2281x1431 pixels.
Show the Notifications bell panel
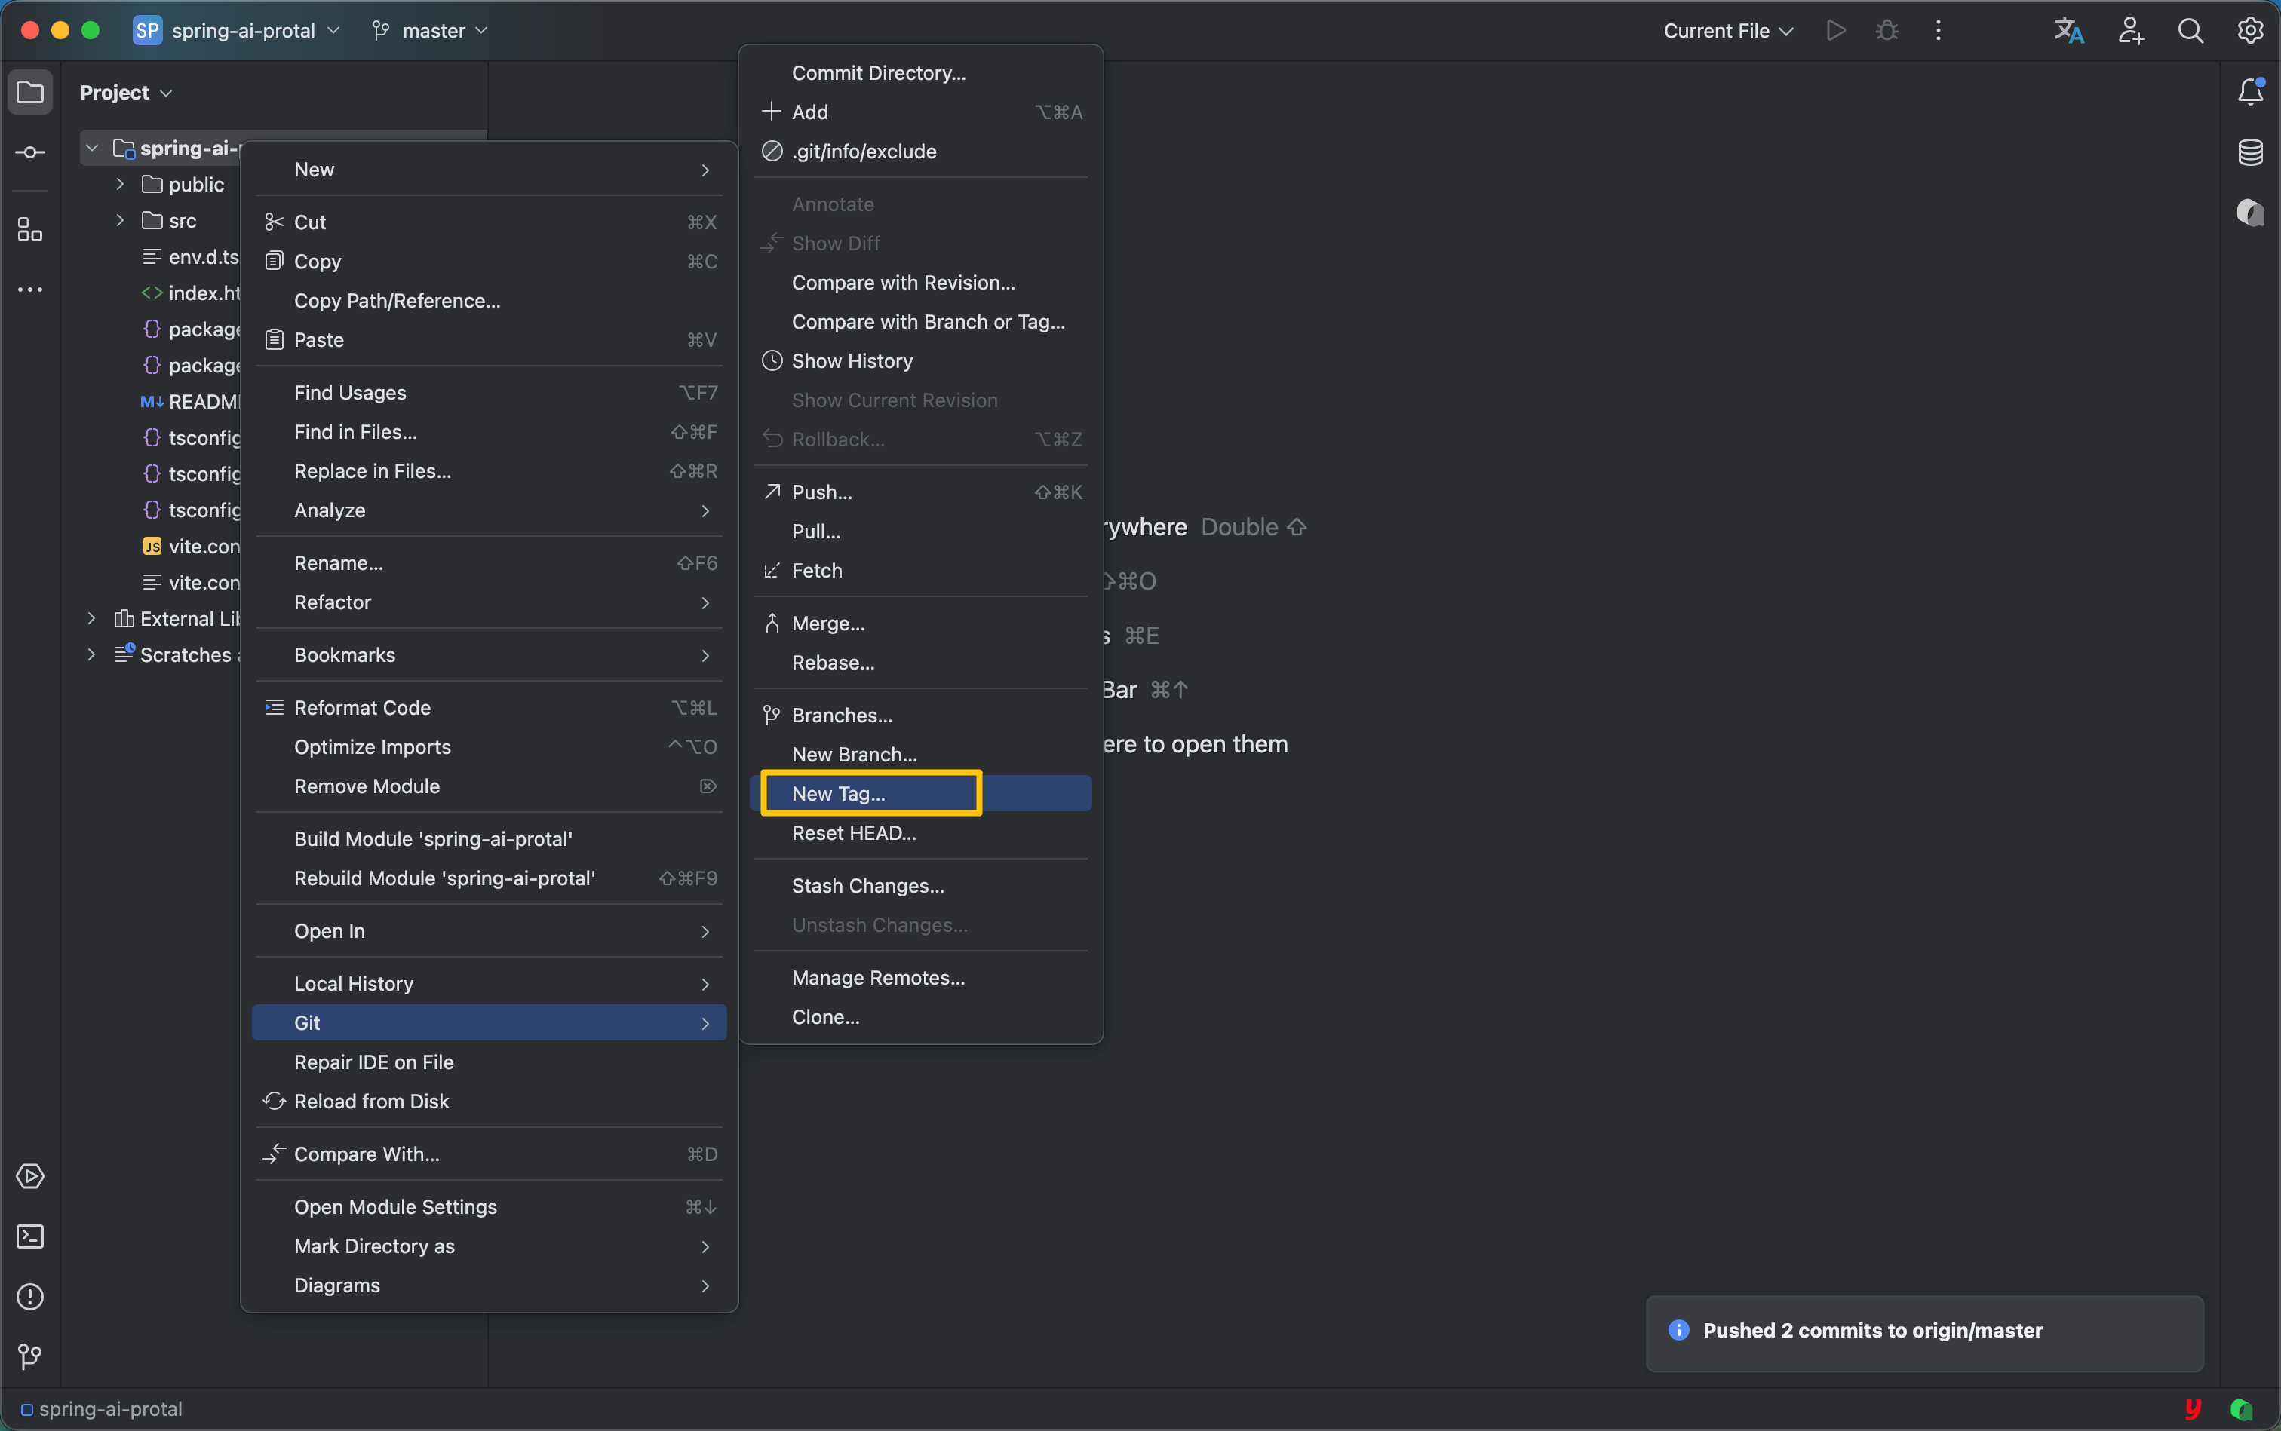click(2250, 92)
